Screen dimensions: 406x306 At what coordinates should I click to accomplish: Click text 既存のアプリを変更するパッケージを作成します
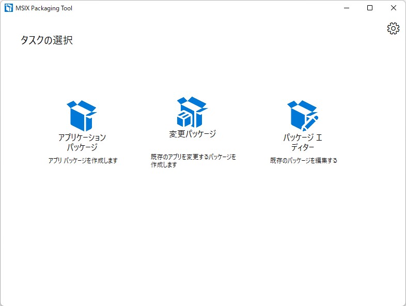[193, 161]
